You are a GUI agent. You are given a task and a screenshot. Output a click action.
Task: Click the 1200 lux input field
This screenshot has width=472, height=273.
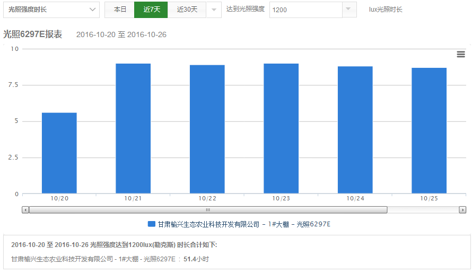click(305, 10)
